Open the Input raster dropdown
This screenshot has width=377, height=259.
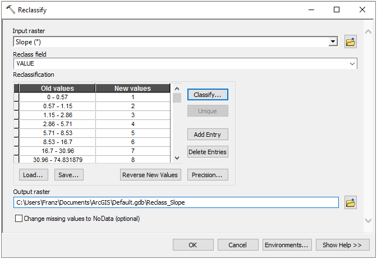pos(333,42)
